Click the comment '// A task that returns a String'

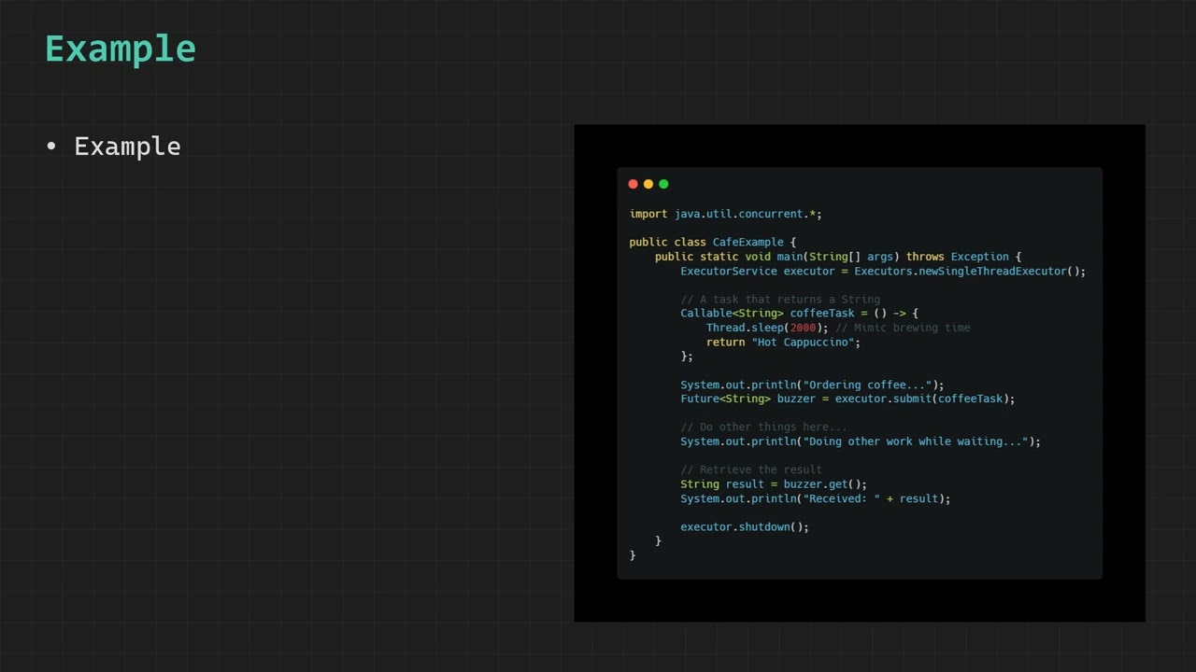click(x=780, y=300)
